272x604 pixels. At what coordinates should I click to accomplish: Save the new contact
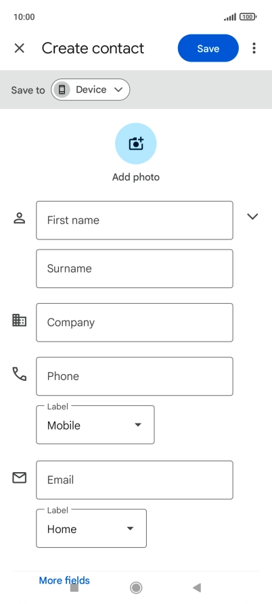(x=208, y=48)
